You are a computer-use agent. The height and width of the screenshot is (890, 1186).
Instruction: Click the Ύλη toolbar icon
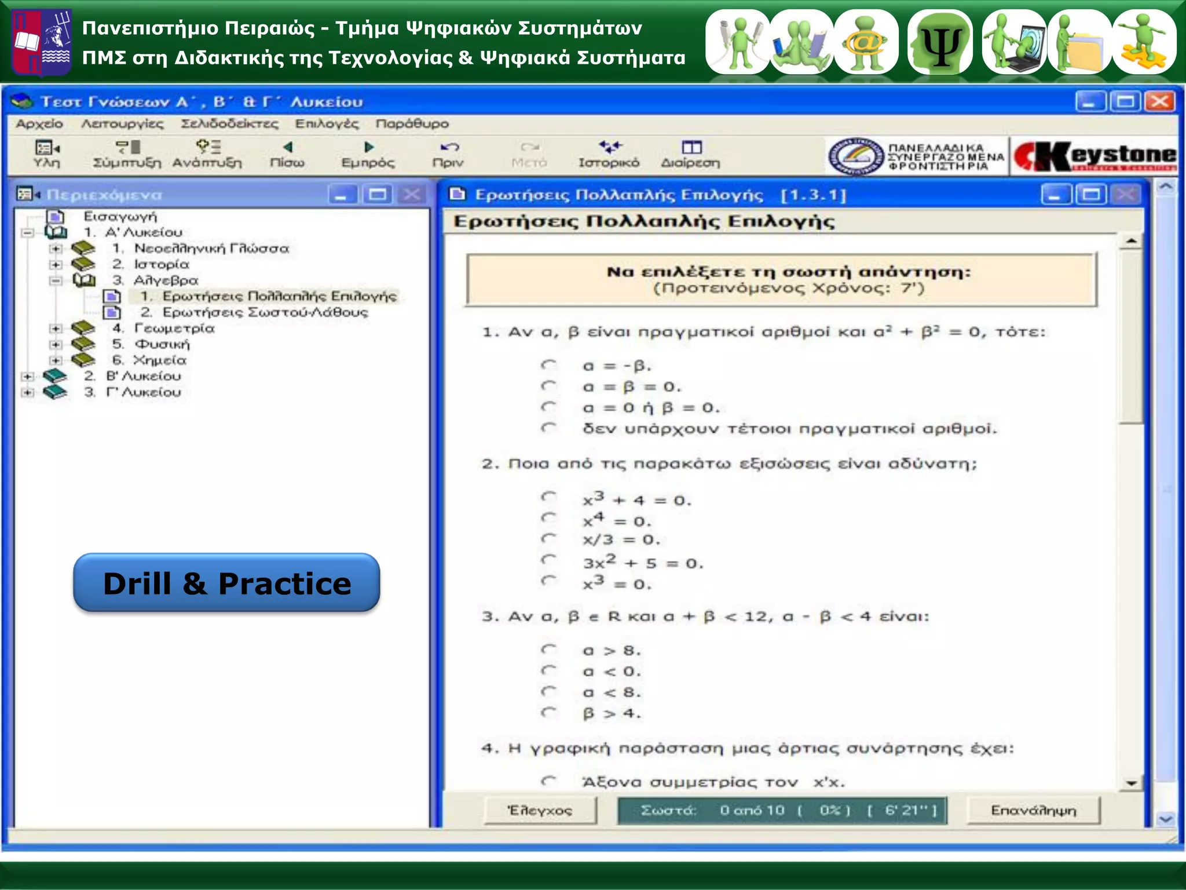pos(46,148)
